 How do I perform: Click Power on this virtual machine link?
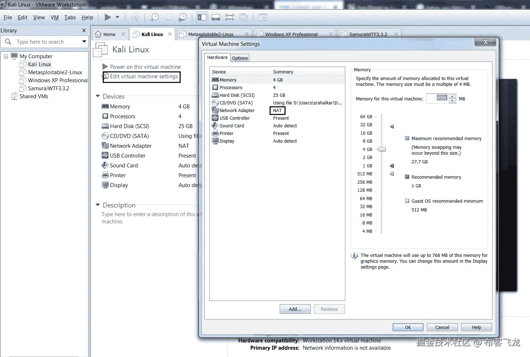click(145, 67)
